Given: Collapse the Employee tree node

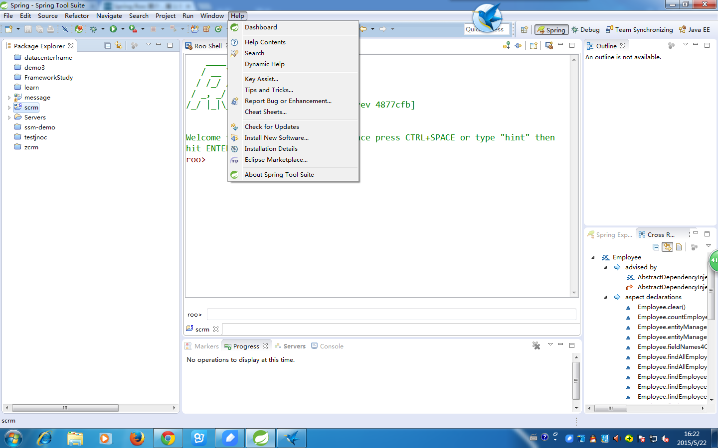Looking at the screenshot, I should [593, 257].
